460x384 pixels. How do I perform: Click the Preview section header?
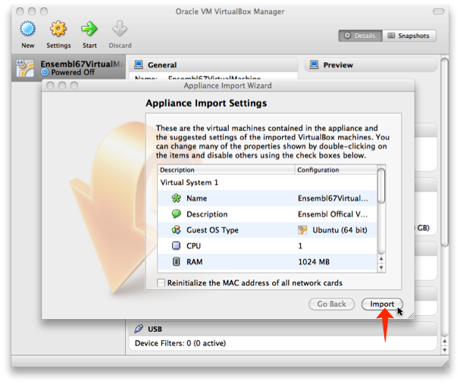[x=371, y=65]
